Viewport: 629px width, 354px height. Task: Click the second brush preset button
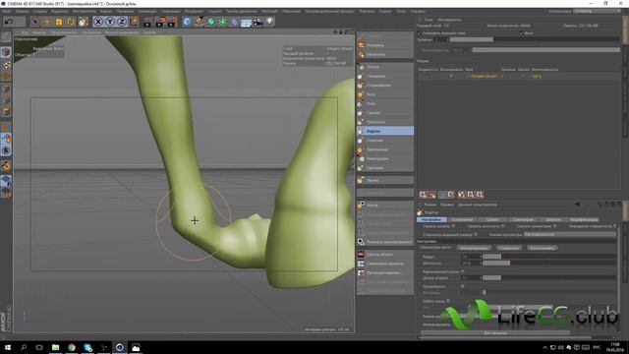pos(509,248)
